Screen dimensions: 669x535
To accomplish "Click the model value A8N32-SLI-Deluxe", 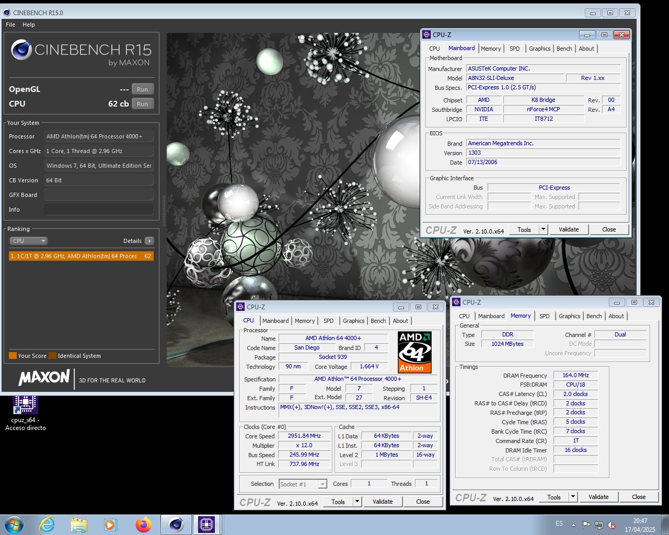I will click(x=516, y=78).
